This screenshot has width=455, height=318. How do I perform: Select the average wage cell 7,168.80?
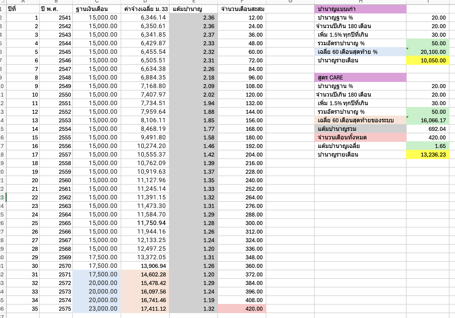coord(145,86)
